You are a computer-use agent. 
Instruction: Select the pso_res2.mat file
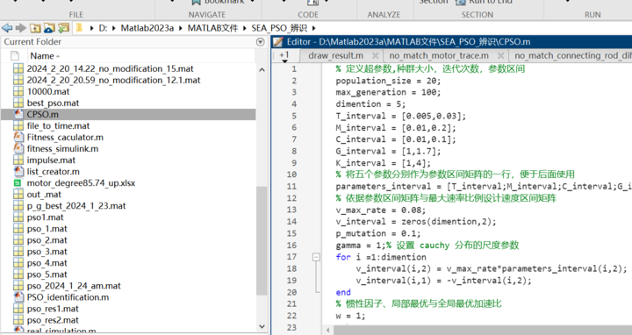[53, 320]
